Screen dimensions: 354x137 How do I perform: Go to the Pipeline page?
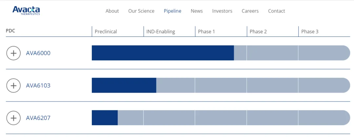coord(172,11)
